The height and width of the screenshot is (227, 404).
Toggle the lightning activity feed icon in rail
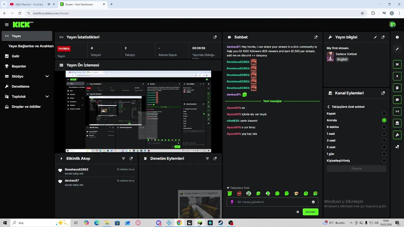[x=397, y=76]
